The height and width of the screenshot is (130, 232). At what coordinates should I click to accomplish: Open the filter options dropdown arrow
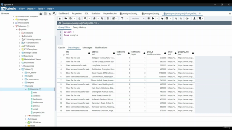(127, 18)
